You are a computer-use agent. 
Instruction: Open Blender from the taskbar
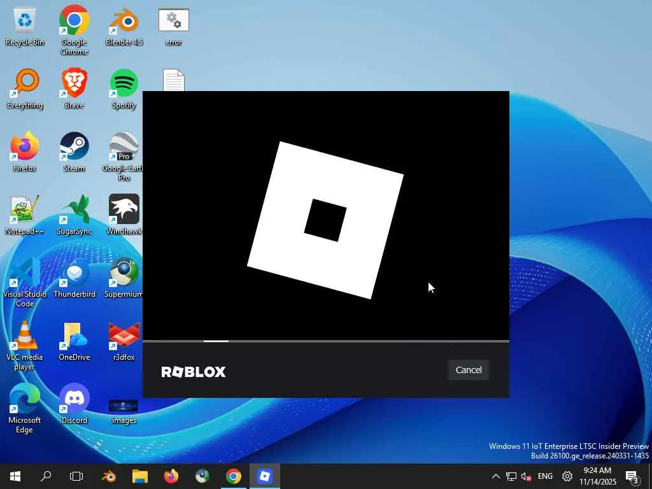click(109, 476)
